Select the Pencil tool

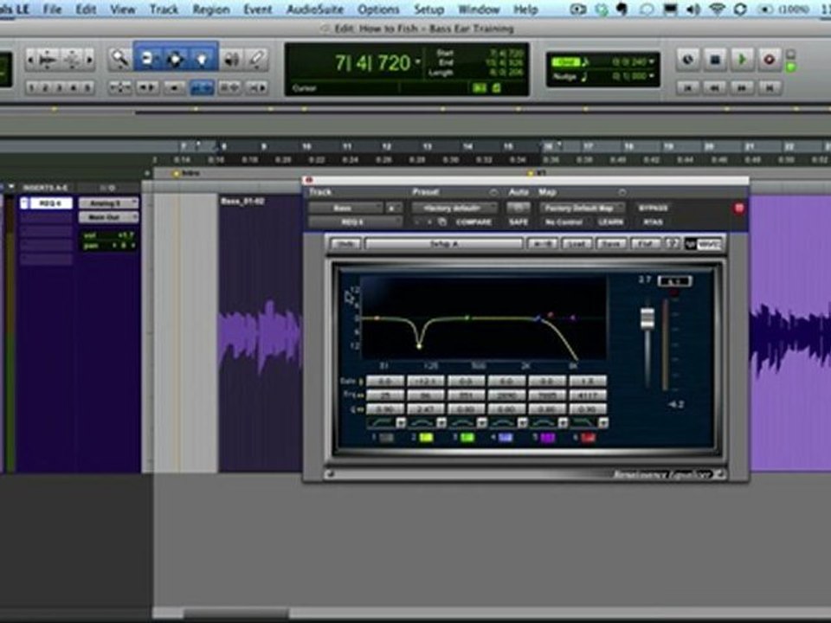(x=257, y=60)
